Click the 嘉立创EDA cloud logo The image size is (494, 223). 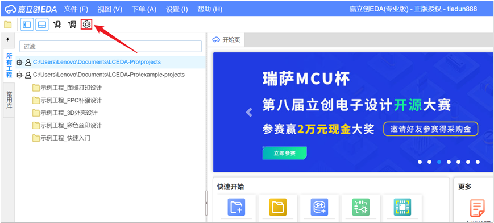coord(31,9)
